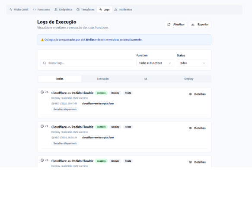Click the chevron arrow in Status dropdown
The image size is (252, 202).
(x=204, y=63)
